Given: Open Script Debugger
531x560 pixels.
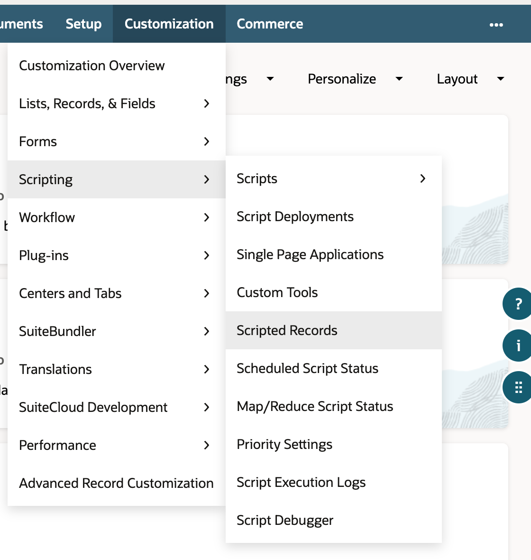Looking at the screenshot, I should pyautogui.click(x=334, y=520).
